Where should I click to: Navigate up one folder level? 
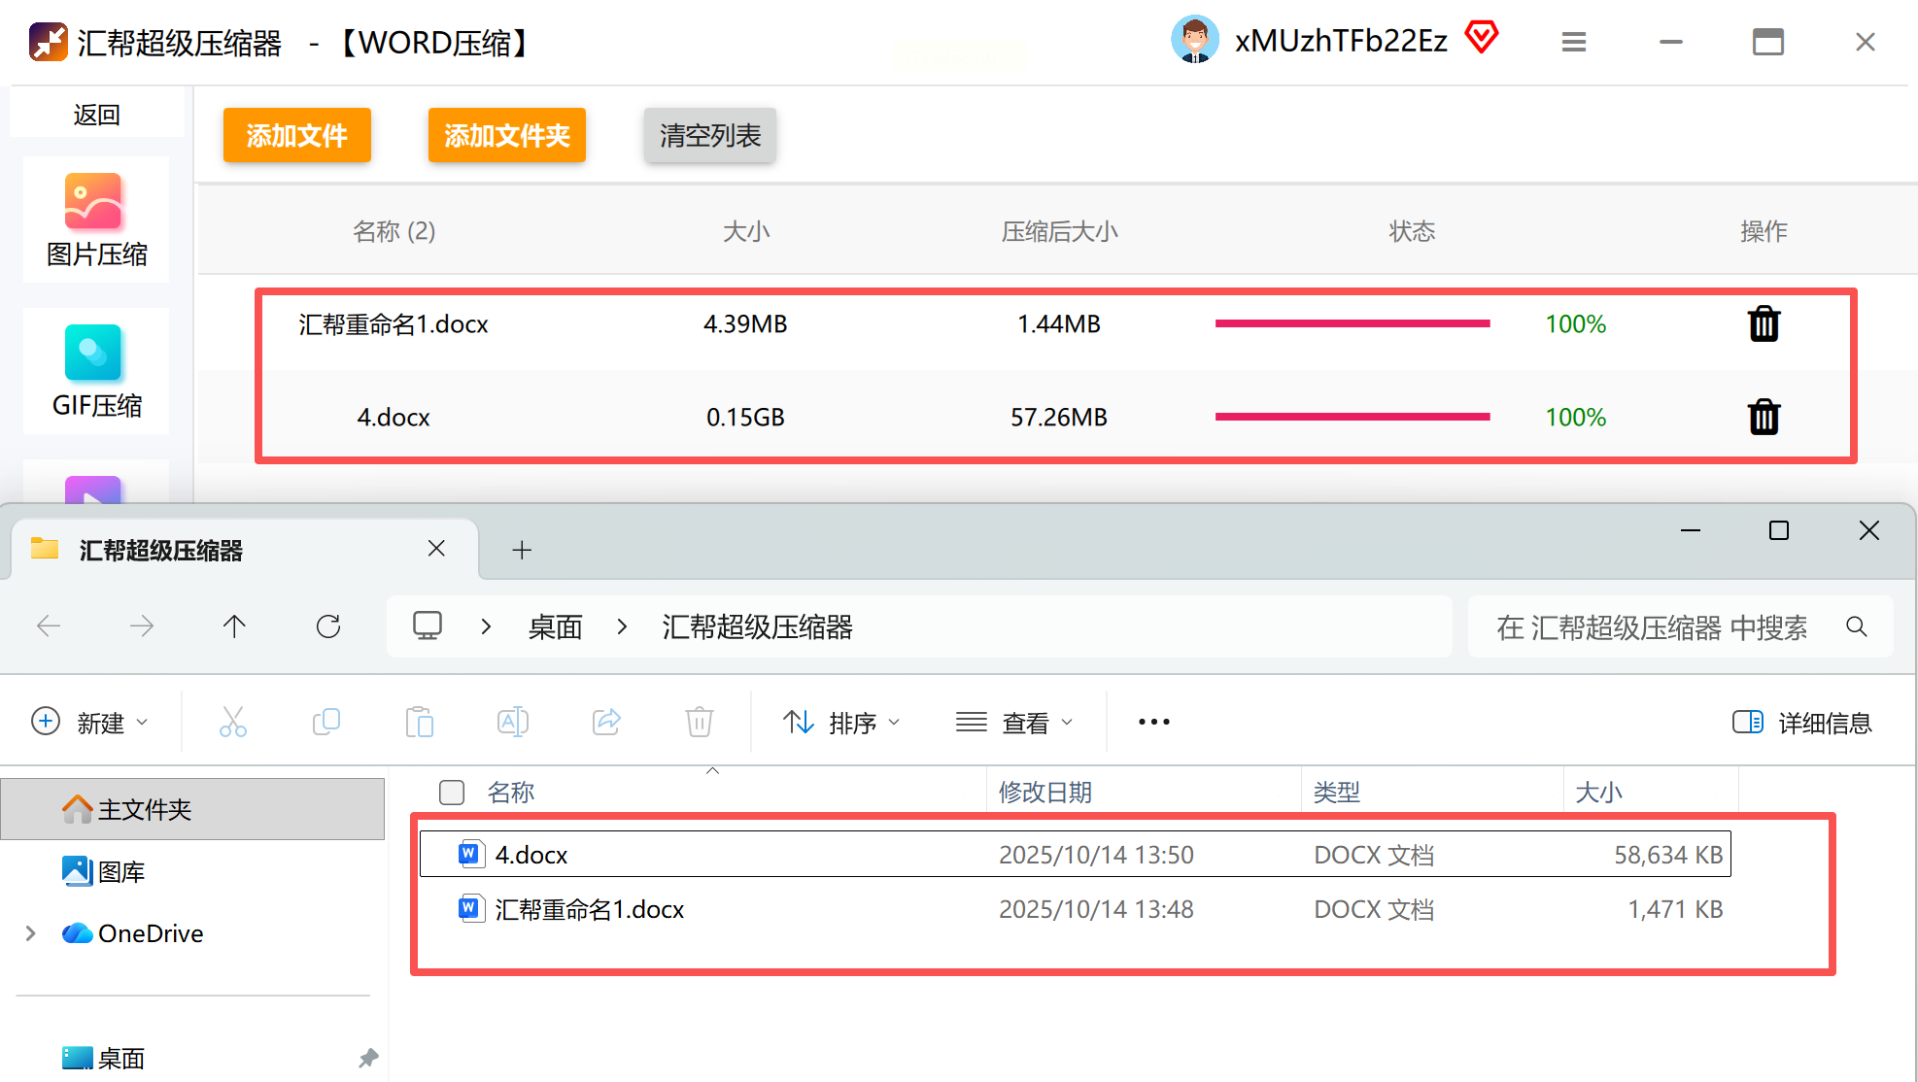click(x=234, y=626)
